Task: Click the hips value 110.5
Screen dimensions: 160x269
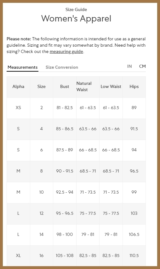Action: tap(134, 255)
